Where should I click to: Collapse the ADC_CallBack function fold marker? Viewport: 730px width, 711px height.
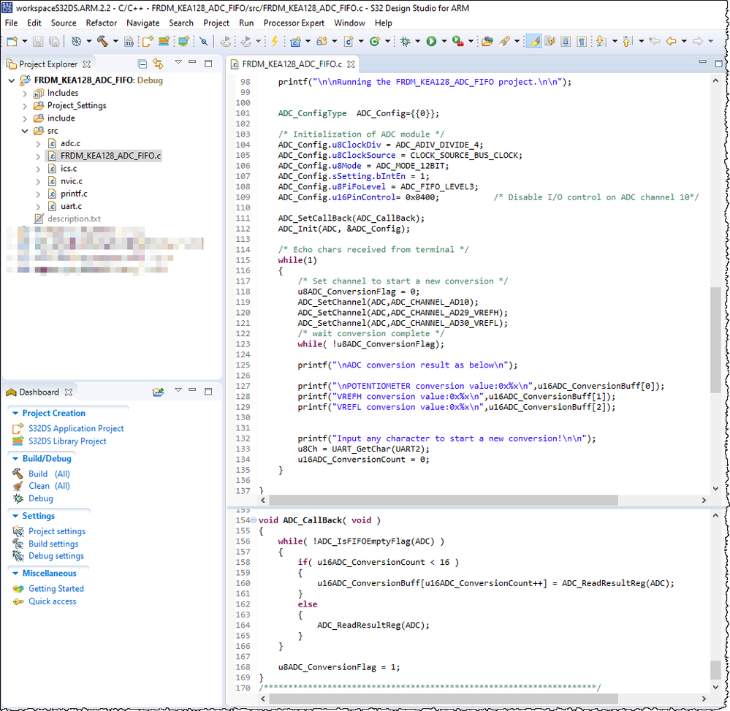[253, 520]
